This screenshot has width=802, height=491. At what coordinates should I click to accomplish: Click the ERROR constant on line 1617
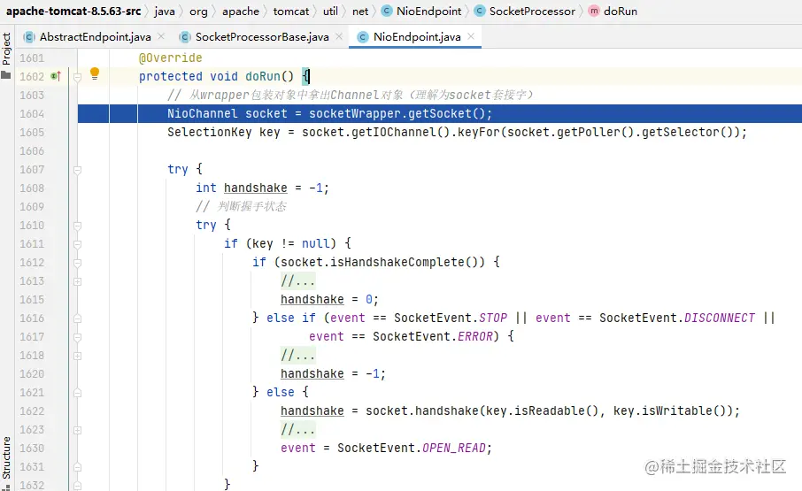[475, 336]
